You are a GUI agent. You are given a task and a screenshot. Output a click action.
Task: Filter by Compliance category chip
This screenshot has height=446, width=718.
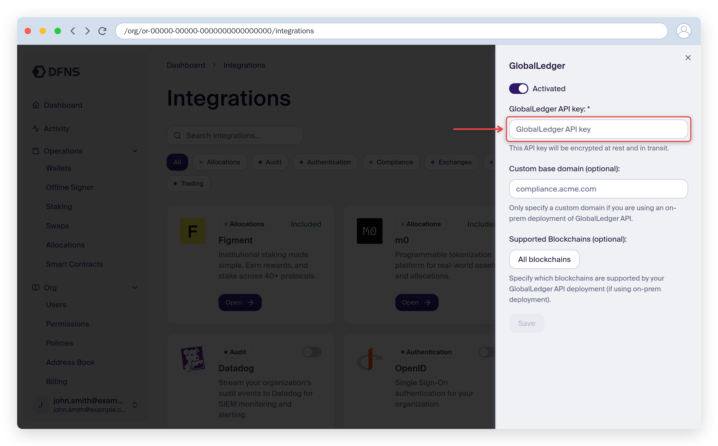[391, 162]
